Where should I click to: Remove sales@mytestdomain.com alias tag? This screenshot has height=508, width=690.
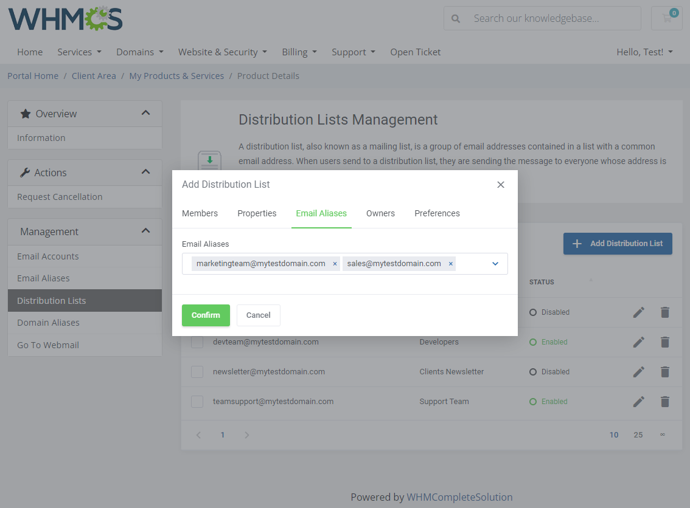tap(450, 264)
